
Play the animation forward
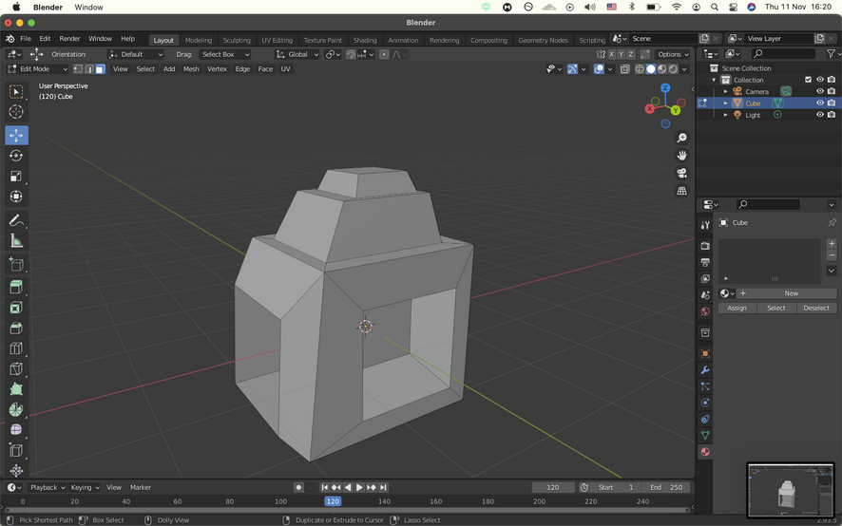coord(359,487)
